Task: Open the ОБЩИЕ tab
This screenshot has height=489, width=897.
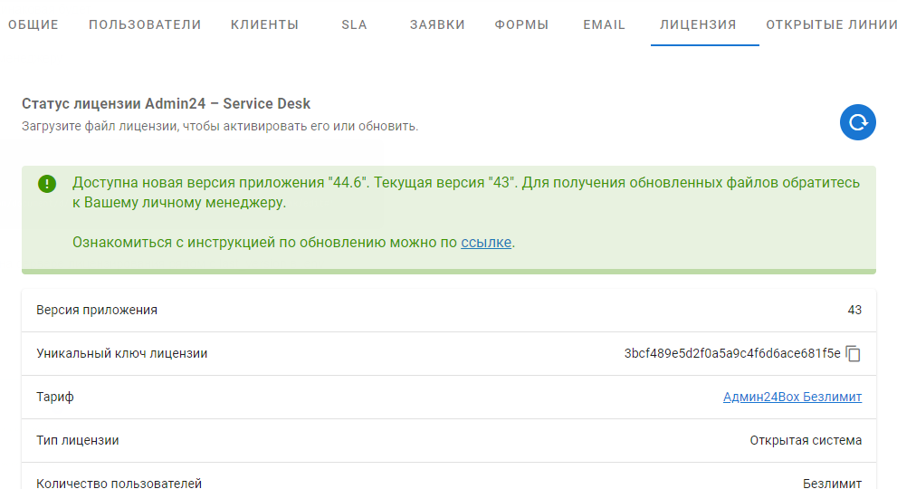Action: point(33,24)
